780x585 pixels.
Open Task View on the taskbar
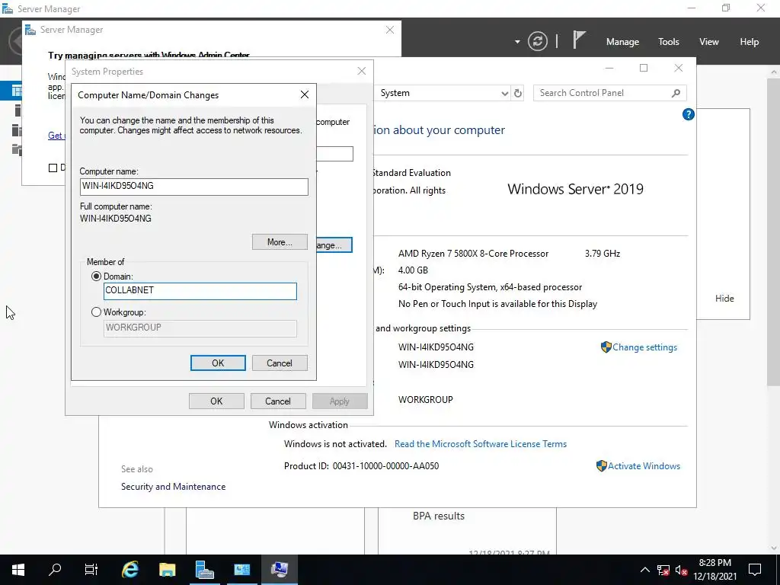(x=91, y=570)
